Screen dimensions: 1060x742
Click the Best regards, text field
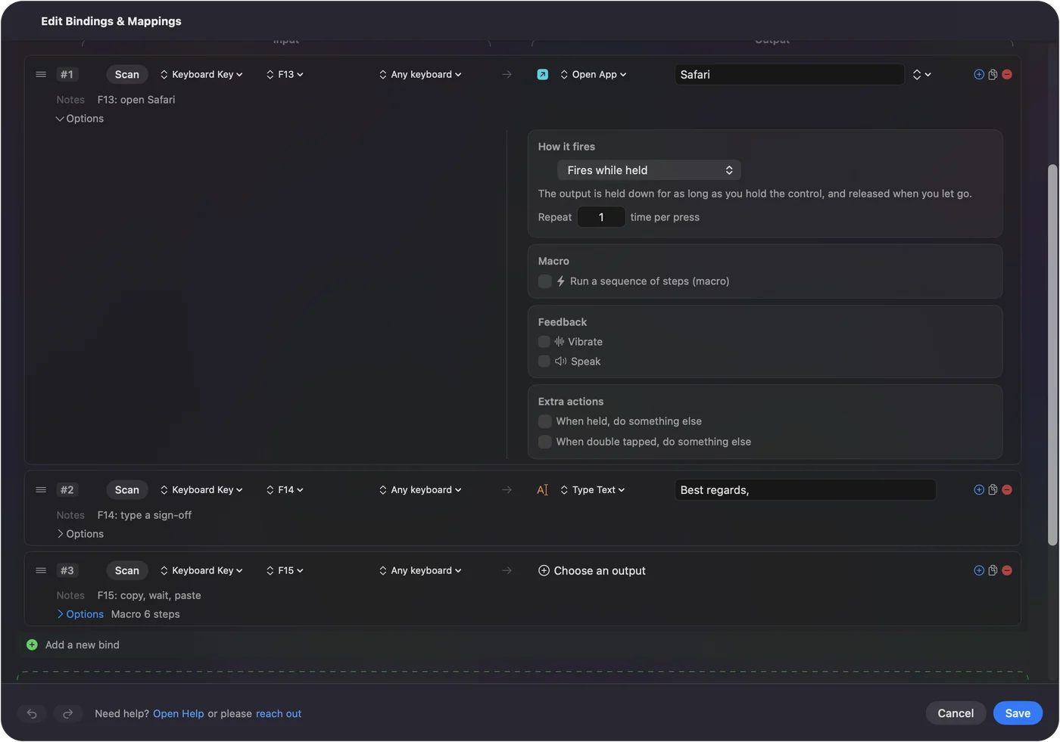click(805, 490)
